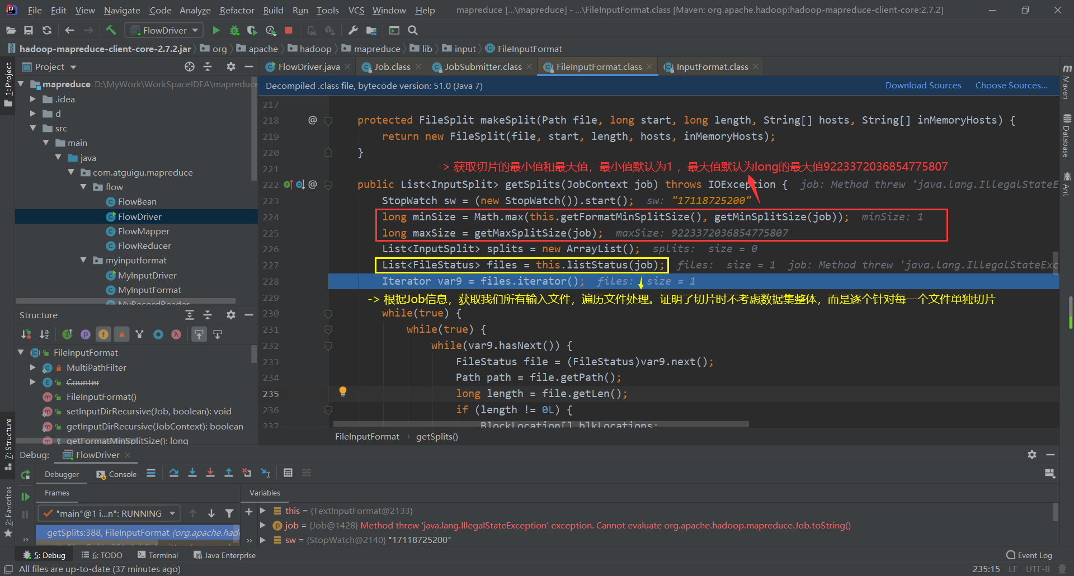Filter frames using the funnel icon

point(229,513)
